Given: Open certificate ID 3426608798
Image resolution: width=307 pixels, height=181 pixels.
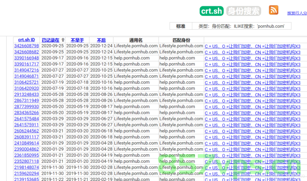Looking at the screenshot, I should (26, 46).
